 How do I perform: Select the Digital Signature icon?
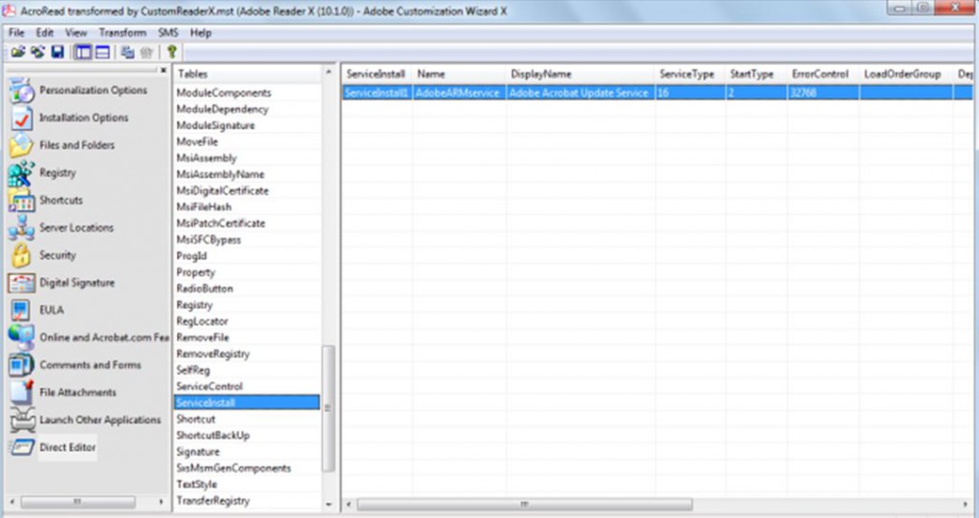point(21,283)
